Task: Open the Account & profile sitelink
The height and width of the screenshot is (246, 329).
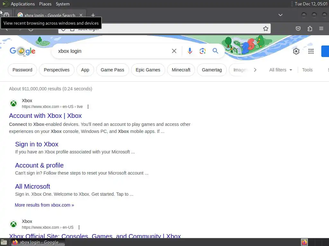Action: pos(39,165)
